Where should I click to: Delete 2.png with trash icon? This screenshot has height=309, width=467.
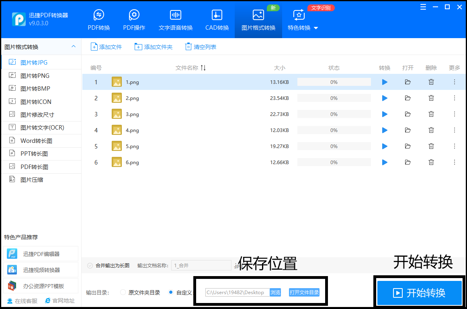(431, 98)
